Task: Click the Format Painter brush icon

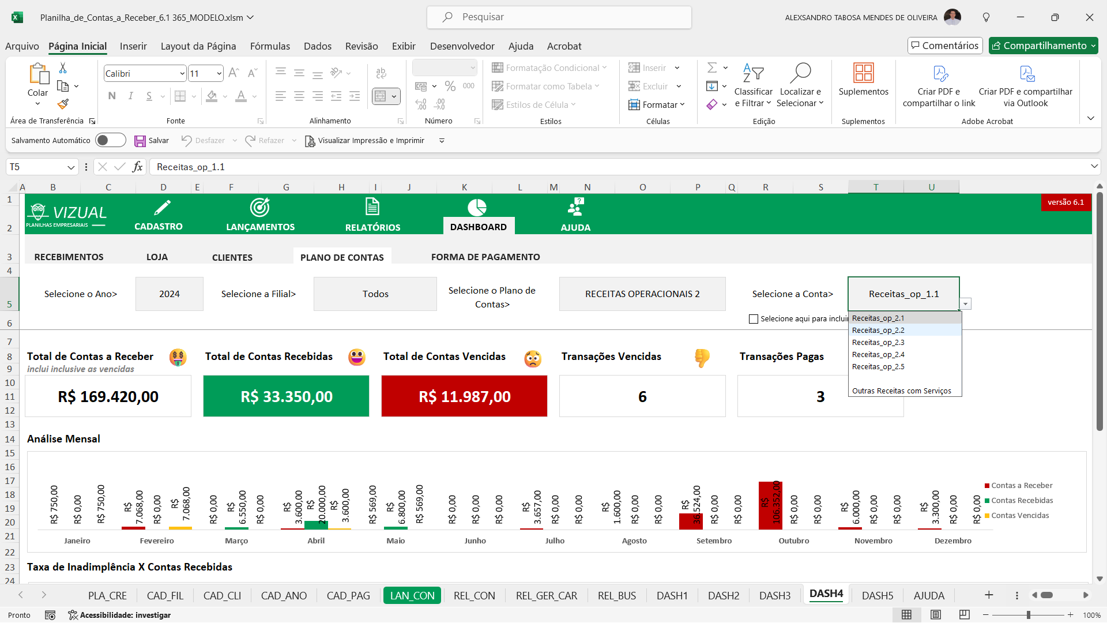Action: coord(63,104)
